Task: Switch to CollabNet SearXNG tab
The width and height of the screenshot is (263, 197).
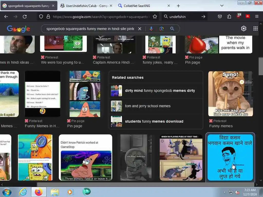Action: 144,6
